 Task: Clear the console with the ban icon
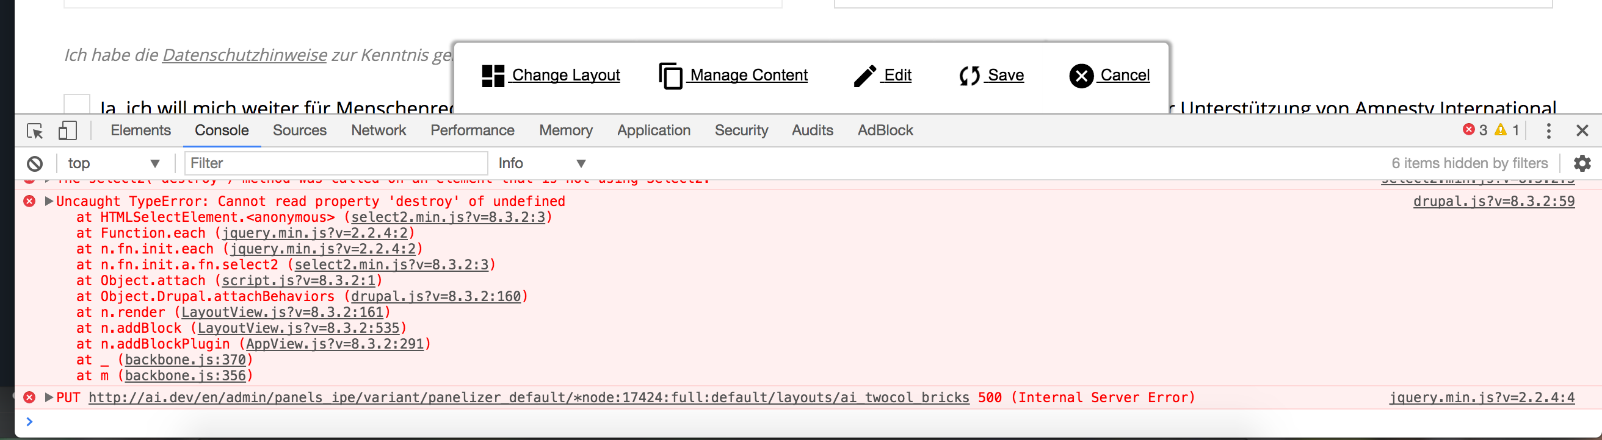tap(35, 164)
